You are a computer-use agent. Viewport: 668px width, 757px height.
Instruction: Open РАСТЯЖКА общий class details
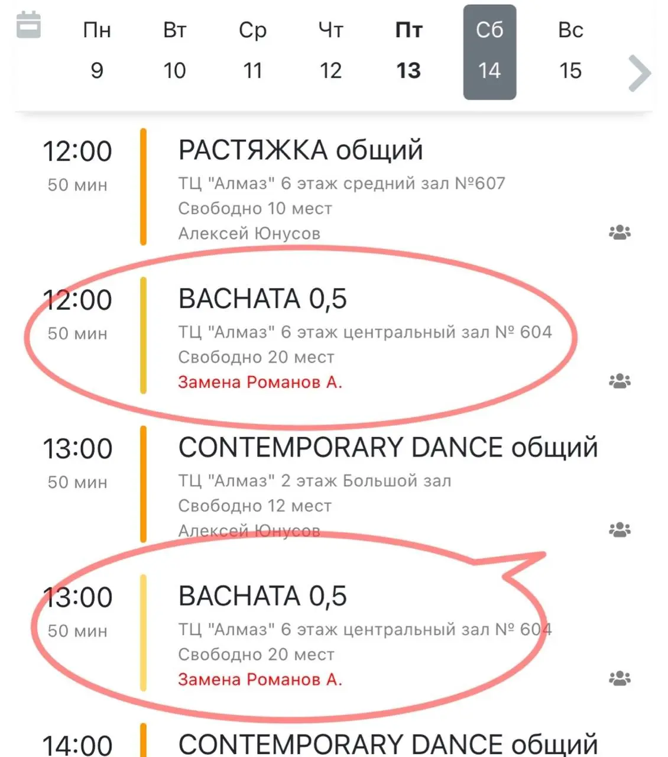[x=300, y=151]
